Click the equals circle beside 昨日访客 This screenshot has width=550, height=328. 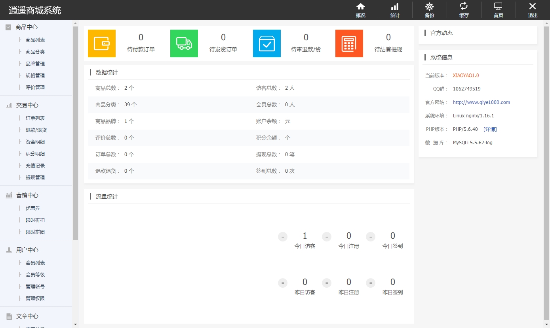[283, 283]
